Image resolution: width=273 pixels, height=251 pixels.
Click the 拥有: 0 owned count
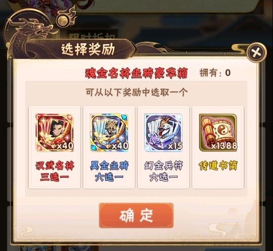click(x=215, y=73)
